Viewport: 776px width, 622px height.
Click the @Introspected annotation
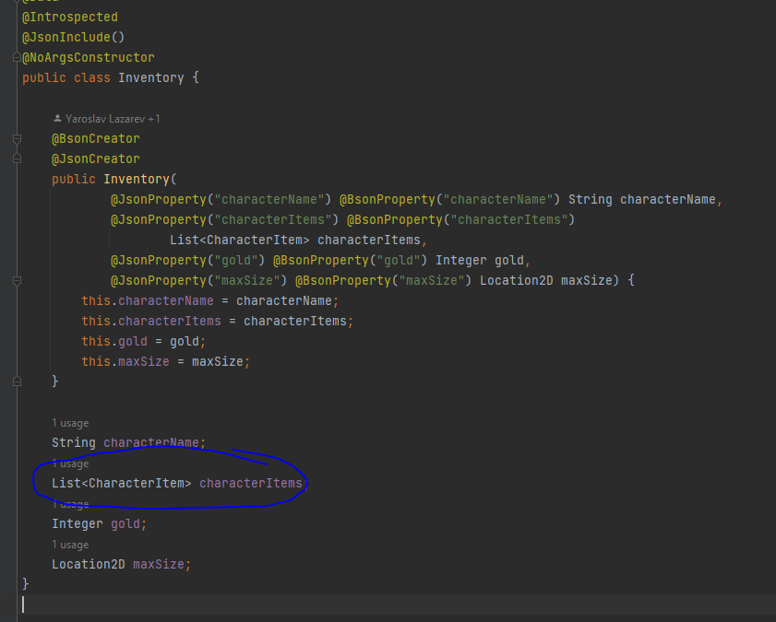tap(70, 18)
